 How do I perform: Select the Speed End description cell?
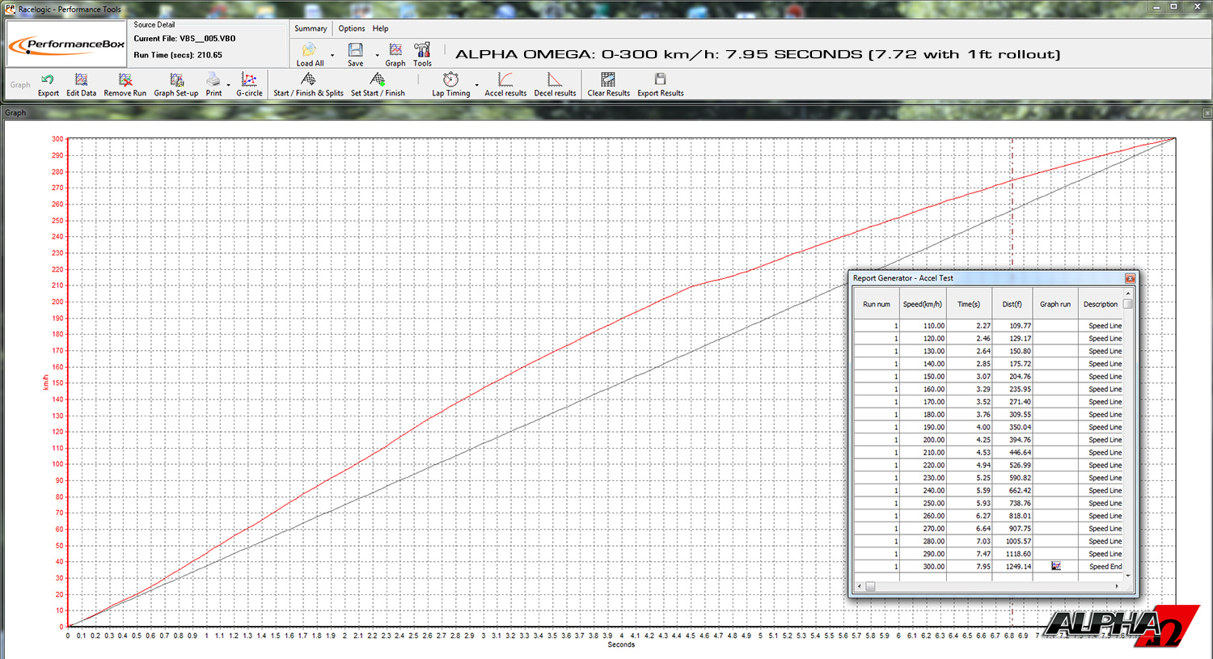[1101, 567]
